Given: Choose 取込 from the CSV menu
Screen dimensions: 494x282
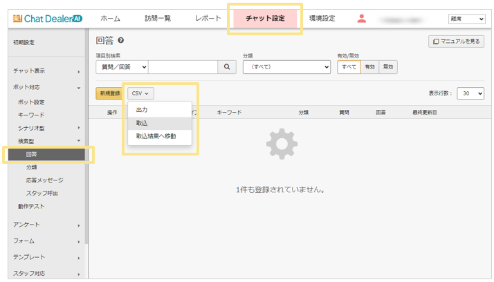Looking at the screenshot, I should [x=142, y=123].
